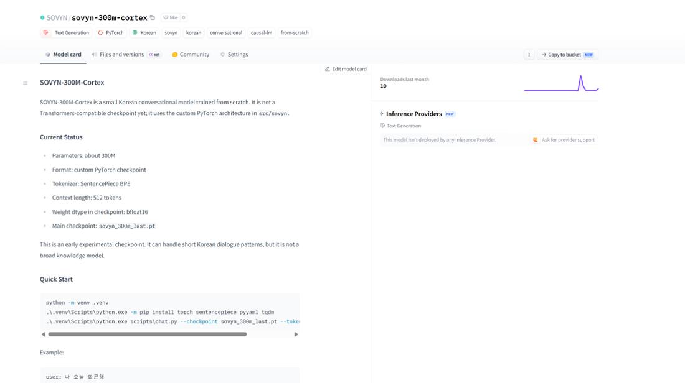Like the sovyn-300m-cortex model

(171, 17)
